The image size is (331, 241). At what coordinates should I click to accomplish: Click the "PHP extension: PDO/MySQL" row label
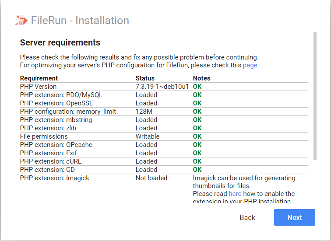pyautogui.click(x=61, y=95)
